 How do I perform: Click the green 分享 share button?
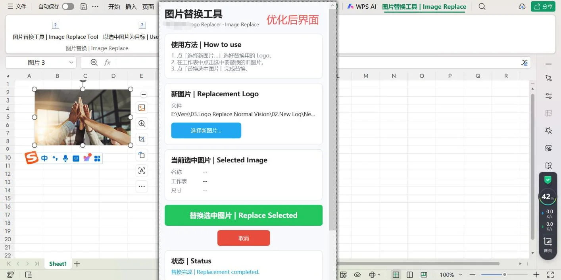point(543,6)
